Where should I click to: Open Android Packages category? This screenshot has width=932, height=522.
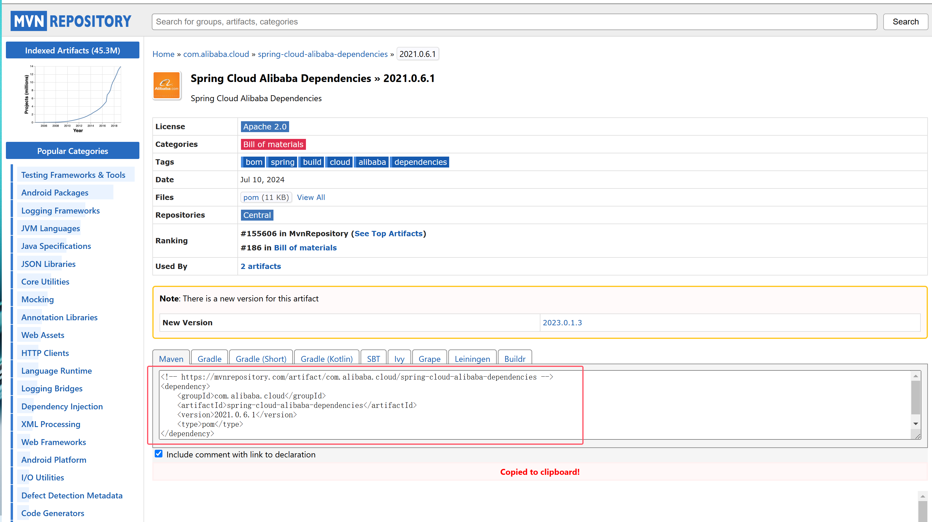tap(55, 193)
